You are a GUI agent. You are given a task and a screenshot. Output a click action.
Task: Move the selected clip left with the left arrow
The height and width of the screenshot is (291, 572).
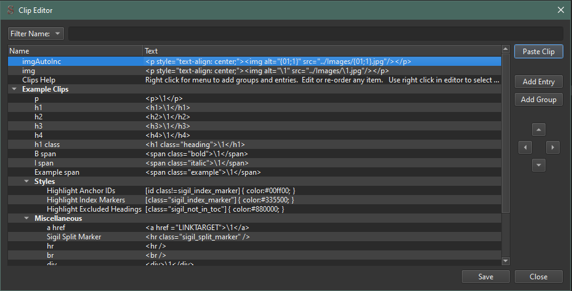[525, 147]
